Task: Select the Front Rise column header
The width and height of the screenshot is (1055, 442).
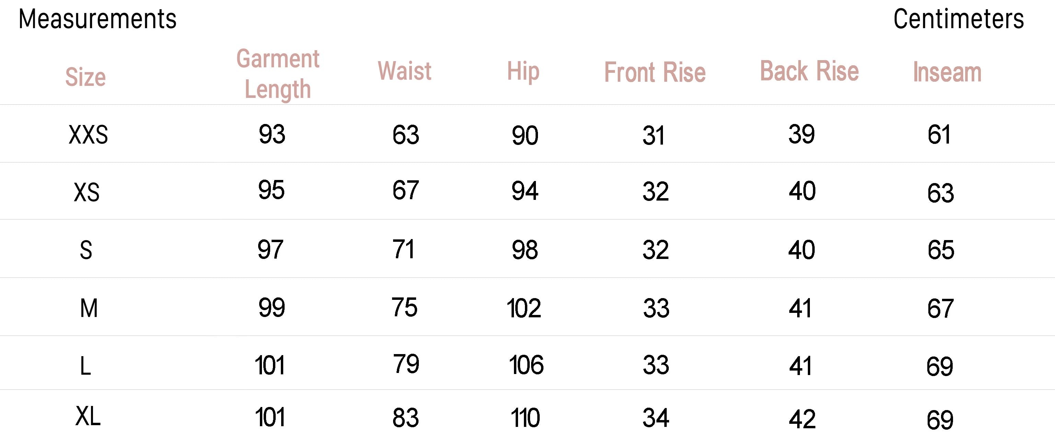Action: coord(655,72)
